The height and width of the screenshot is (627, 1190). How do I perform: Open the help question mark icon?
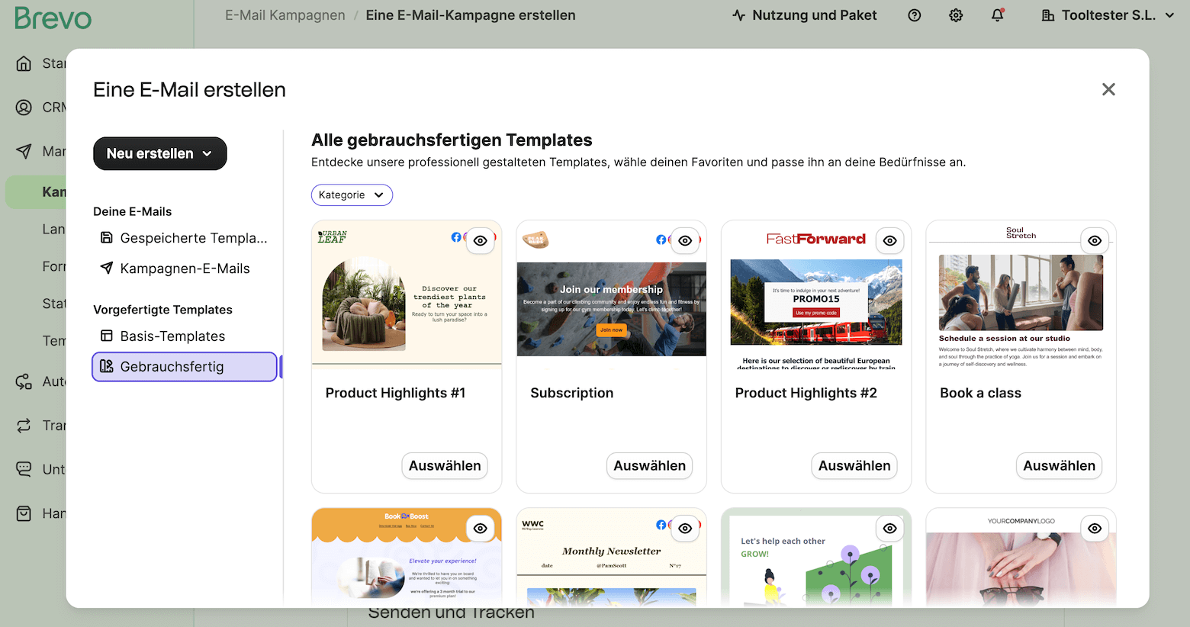(914, 15)
